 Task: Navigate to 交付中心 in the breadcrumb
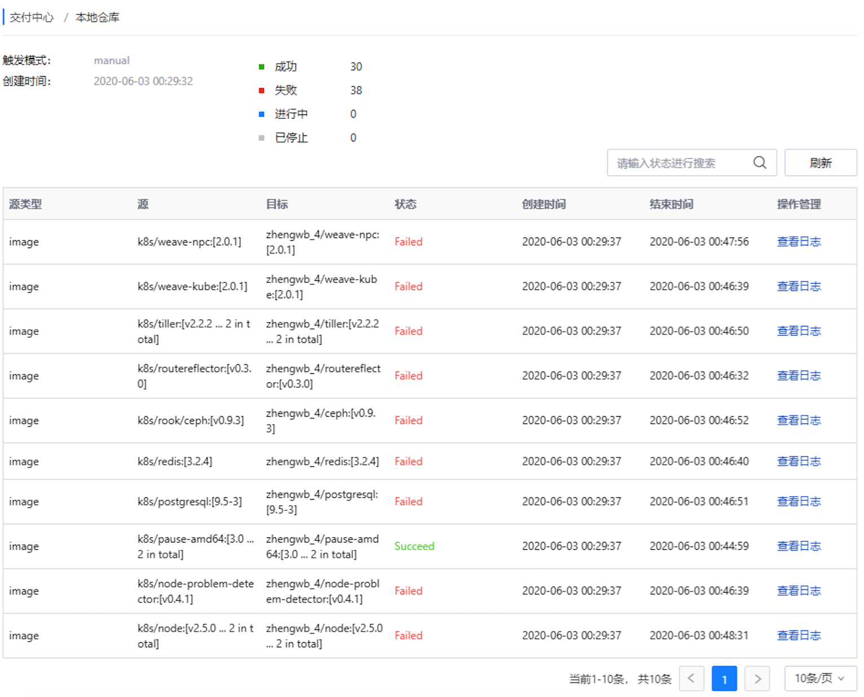(31, 17)
